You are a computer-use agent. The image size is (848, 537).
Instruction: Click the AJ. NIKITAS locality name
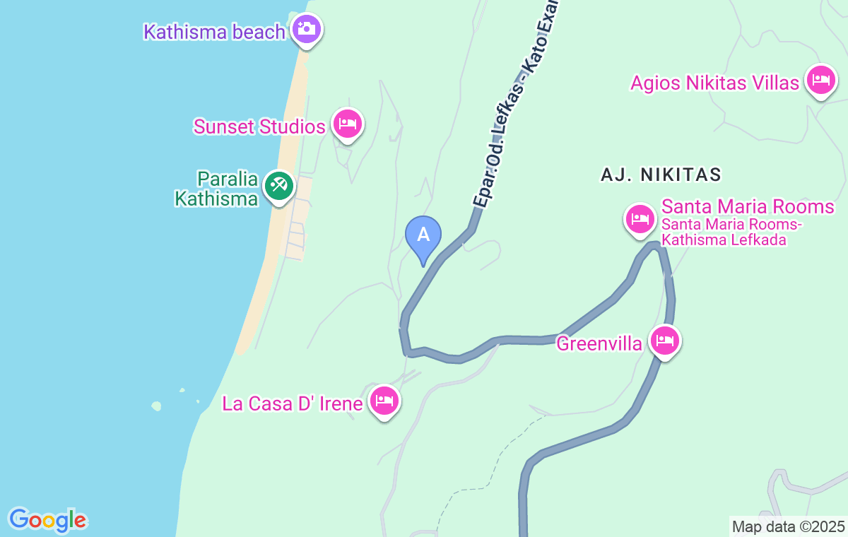tap(661, 175)
